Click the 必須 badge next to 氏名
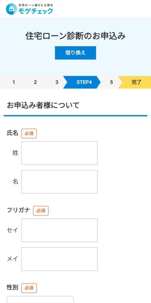The height and width of the screenshot is (303, 151). [29, 133]
